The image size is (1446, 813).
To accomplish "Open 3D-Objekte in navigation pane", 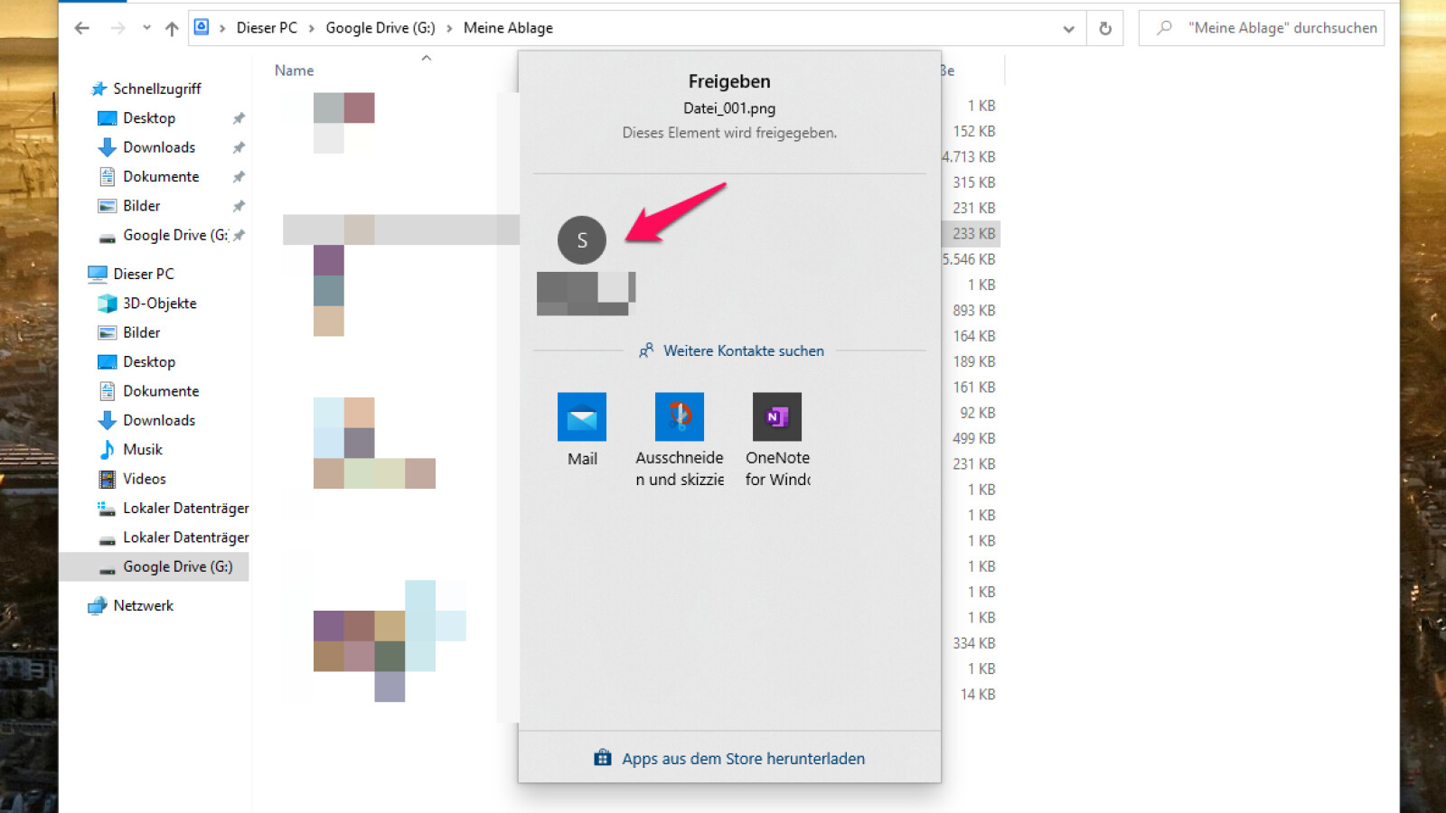I will click(x=159, y=304).
